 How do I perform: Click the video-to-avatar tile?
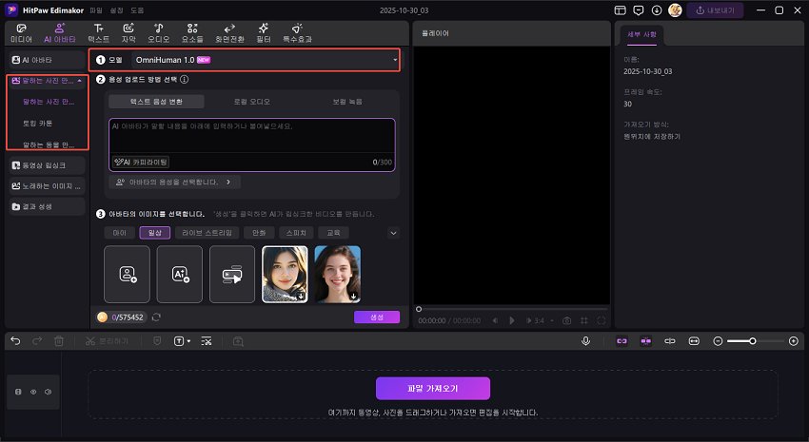point(232,274)
